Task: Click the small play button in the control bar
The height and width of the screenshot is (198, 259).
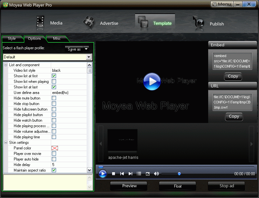Action: [103, 174]
